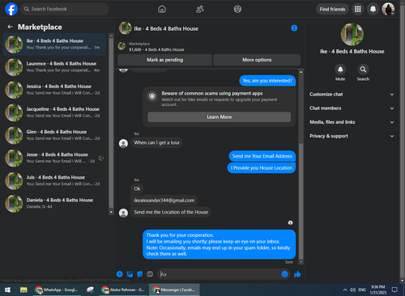Screen dimensions: 405x296
Task: Expand Privacy & support section
Action: coord(352,136)
